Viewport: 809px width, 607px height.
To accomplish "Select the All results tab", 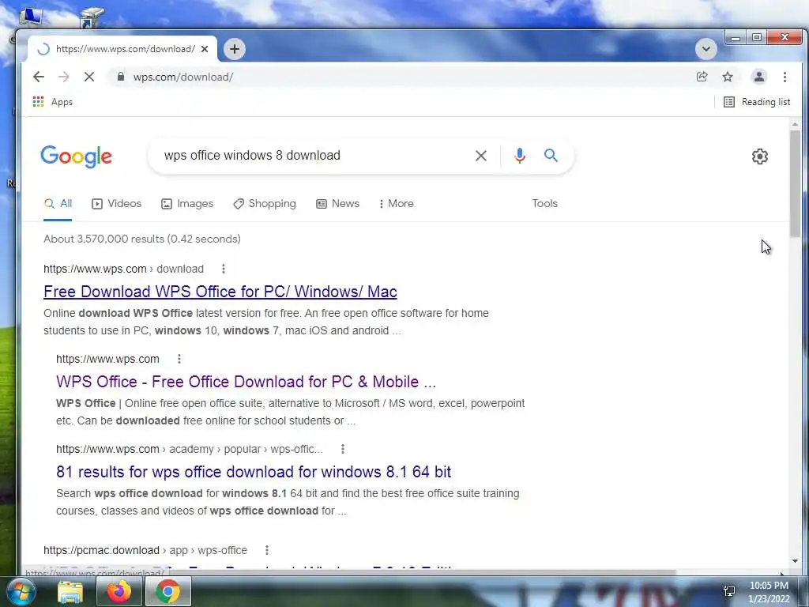I will coord(58,203).
